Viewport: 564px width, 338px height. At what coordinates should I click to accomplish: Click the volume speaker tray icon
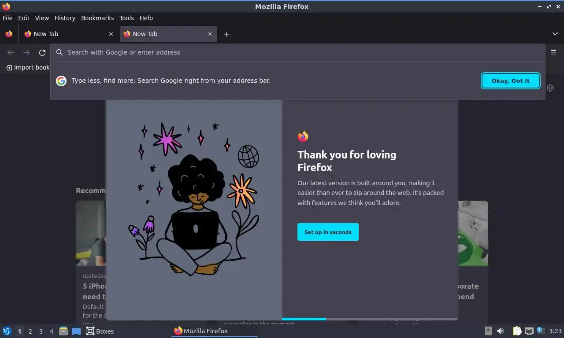pos(501,331)
